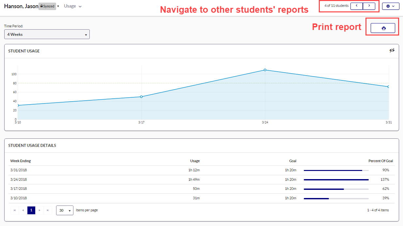Viewport: 403px width, 226px height.
Task: Click the first page icon in pagination
Action: point(14,210)
